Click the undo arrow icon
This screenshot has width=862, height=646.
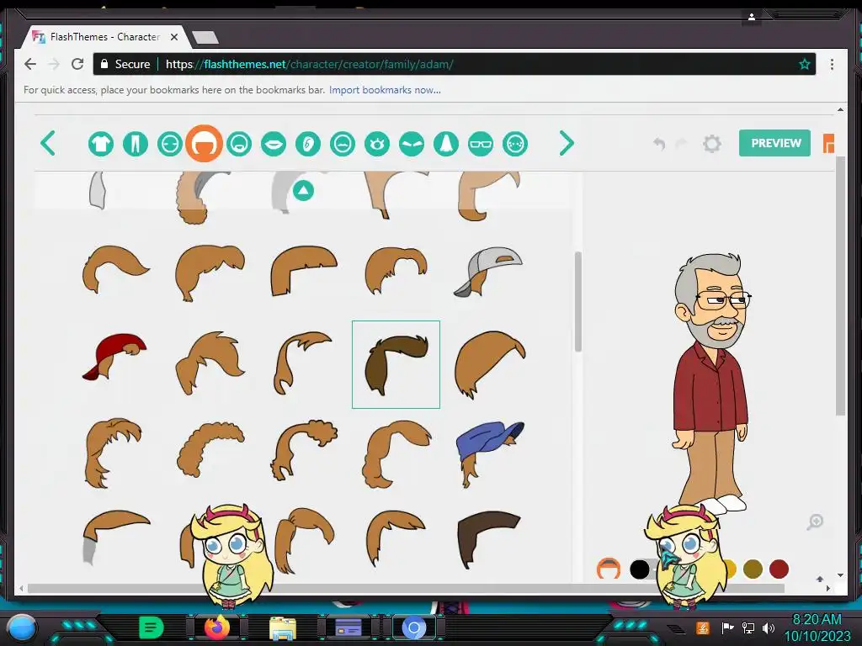tap(659, 144)
